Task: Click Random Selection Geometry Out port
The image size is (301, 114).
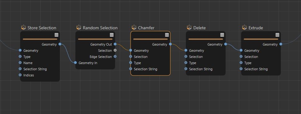Action: click(115, 44)
